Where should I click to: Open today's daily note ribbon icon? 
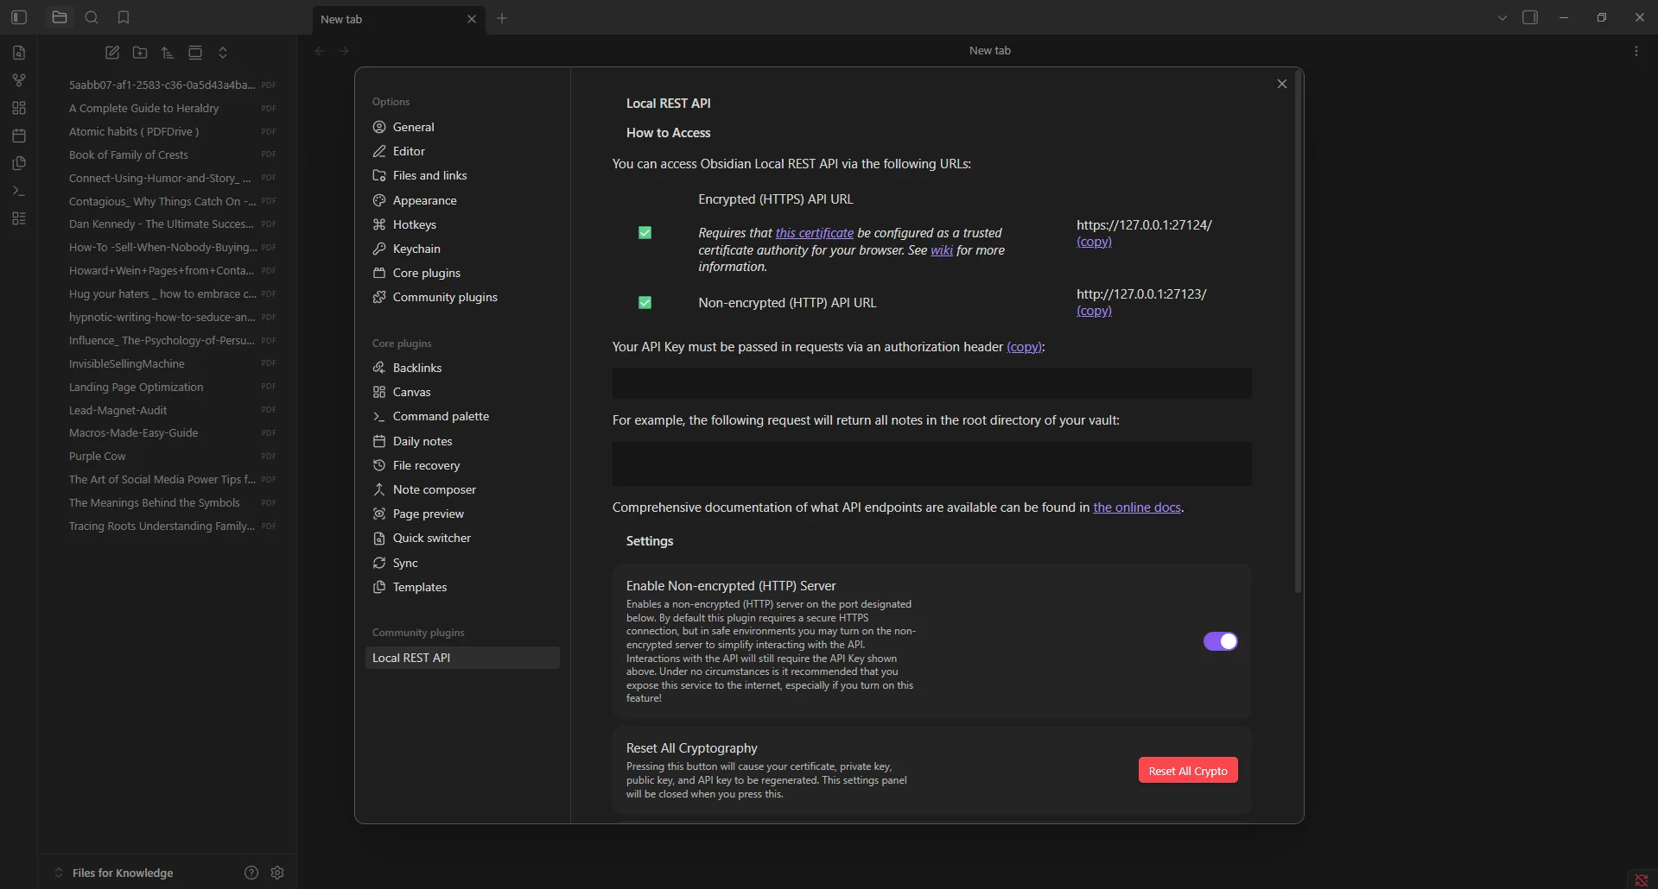point(19,136)
